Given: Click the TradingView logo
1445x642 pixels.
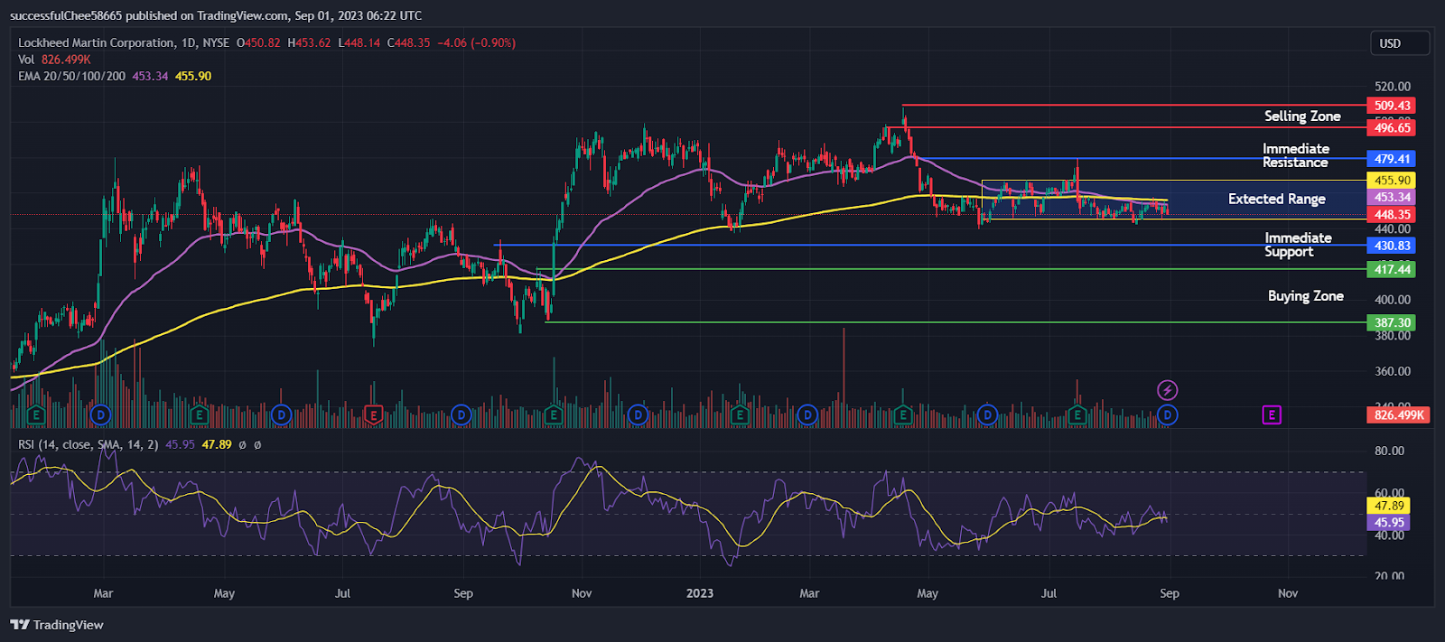Looking at the screenshot, I should click(x=57, y=625).
